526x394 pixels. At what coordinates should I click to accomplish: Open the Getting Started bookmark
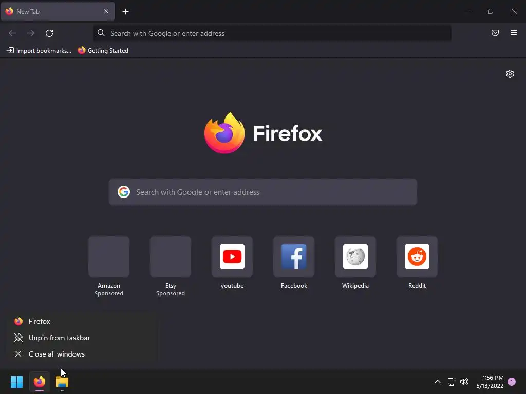pos(103,51)
